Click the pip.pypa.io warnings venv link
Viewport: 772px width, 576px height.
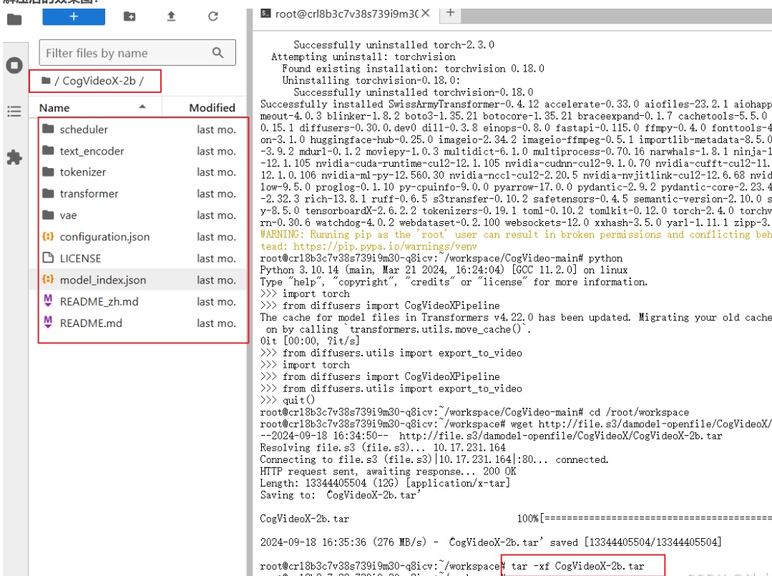pos(385,246)
